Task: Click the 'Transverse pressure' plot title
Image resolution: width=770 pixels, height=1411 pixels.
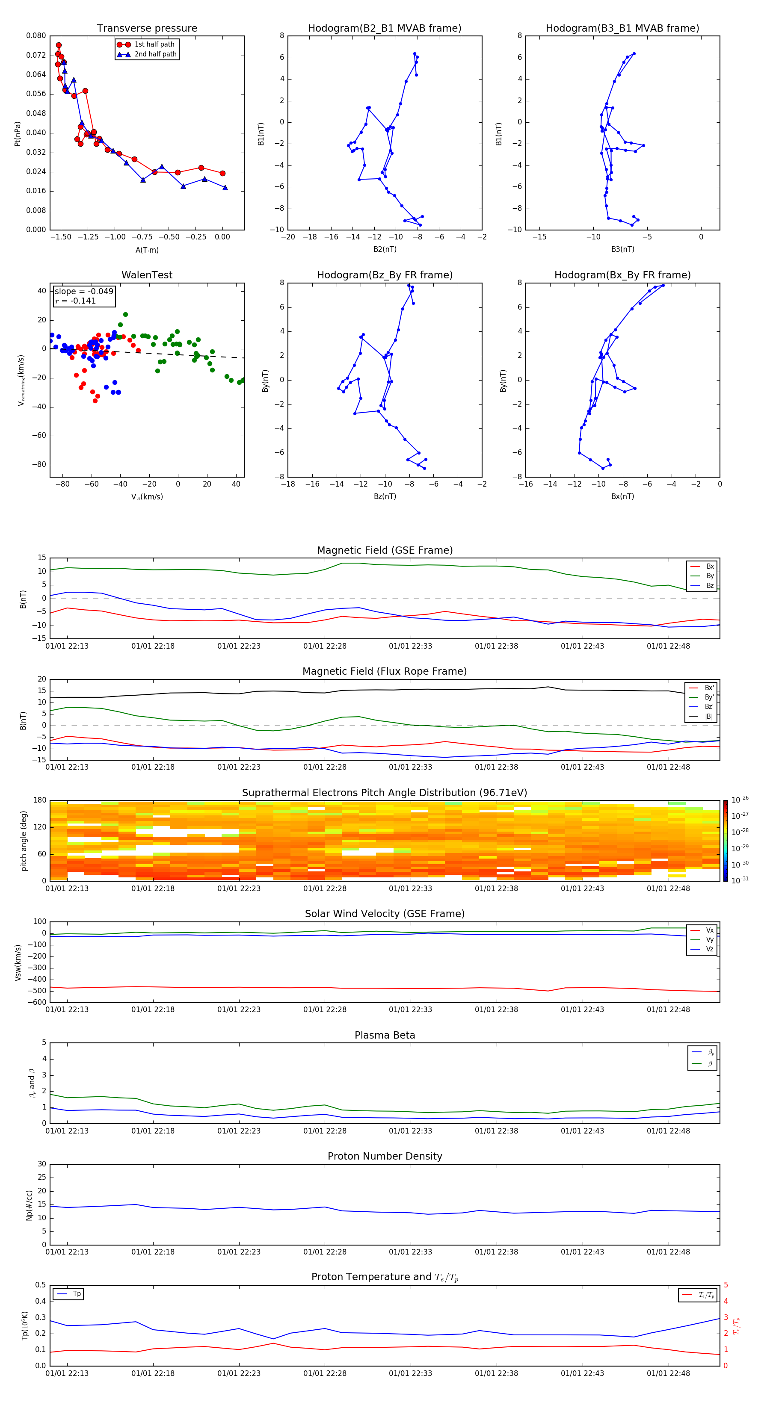Action: pyautogui.click(x=147, y=28)
